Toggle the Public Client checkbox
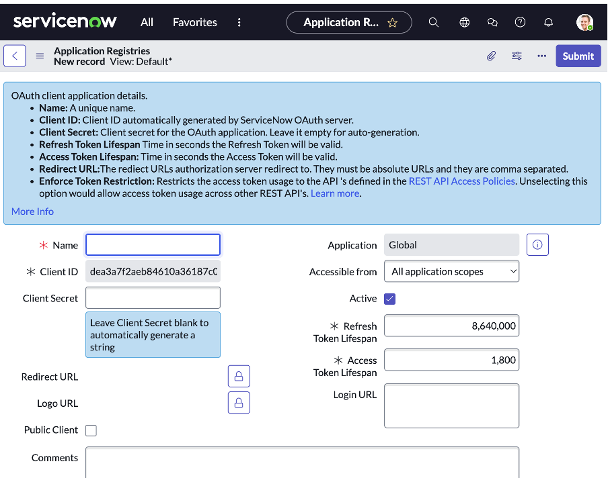The width and height of the screenshot is (608, 478). click(x=91, y=430)
